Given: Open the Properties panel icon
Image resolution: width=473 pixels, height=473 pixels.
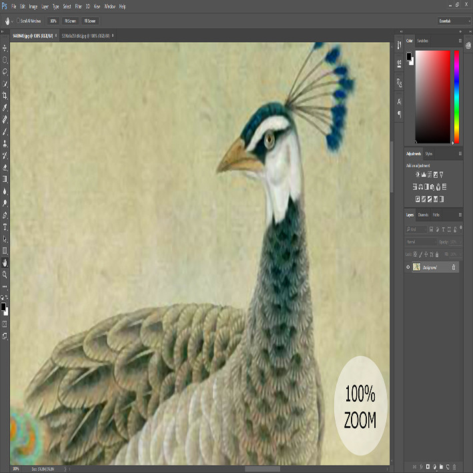Looking at the screenshot, I should (399, 63).
